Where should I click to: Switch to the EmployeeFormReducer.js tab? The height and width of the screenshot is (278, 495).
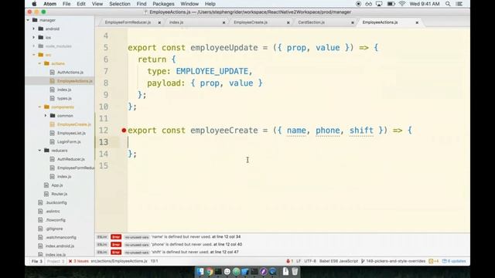pos(128,22)
